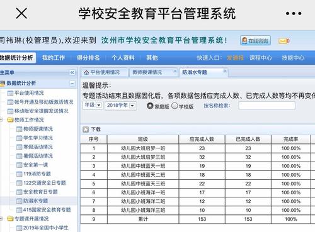Open the 其他 menu
This screenshot has height=232, width=315.
tap(152, 58)
